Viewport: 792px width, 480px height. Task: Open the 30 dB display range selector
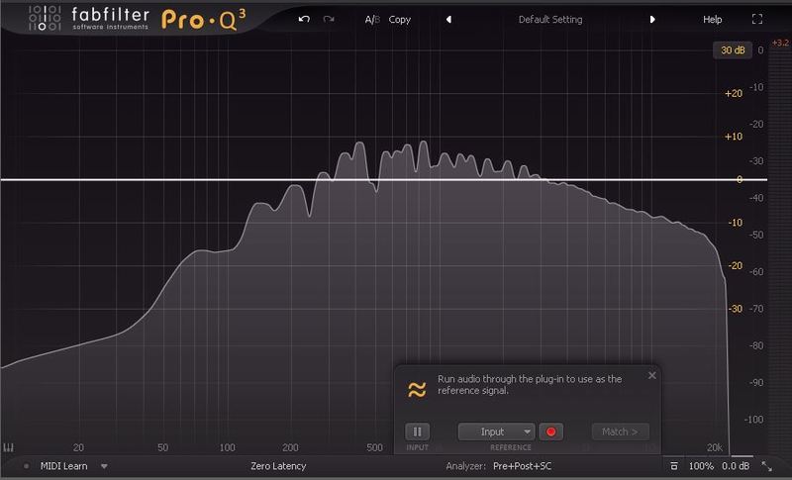733,49
